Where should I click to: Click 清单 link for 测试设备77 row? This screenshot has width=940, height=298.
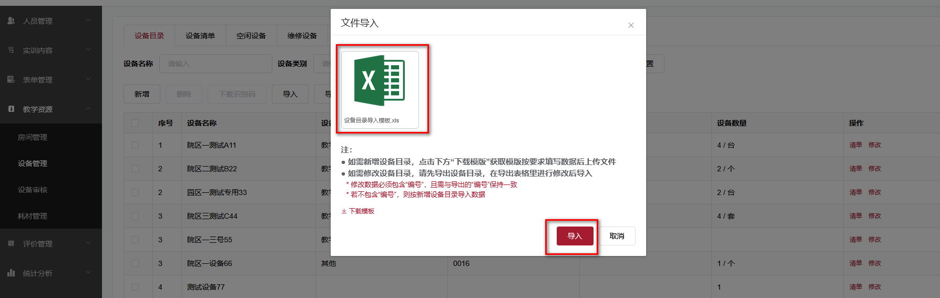(856, 287)
